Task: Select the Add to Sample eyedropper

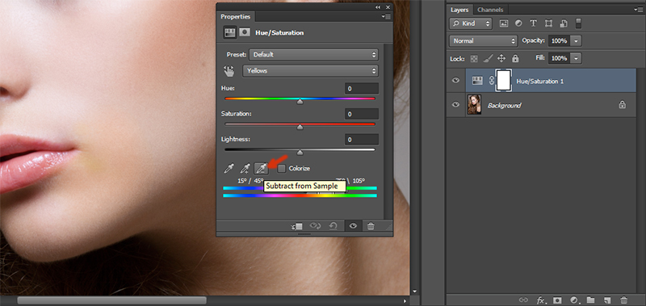Action: [245, 168]
